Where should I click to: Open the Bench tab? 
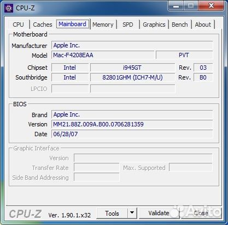pos(179,25)
